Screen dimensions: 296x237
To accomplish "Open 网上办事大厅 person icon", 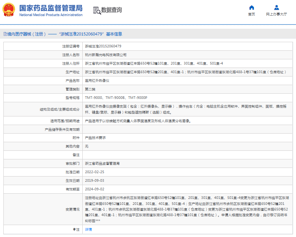I will coord(276,7).
